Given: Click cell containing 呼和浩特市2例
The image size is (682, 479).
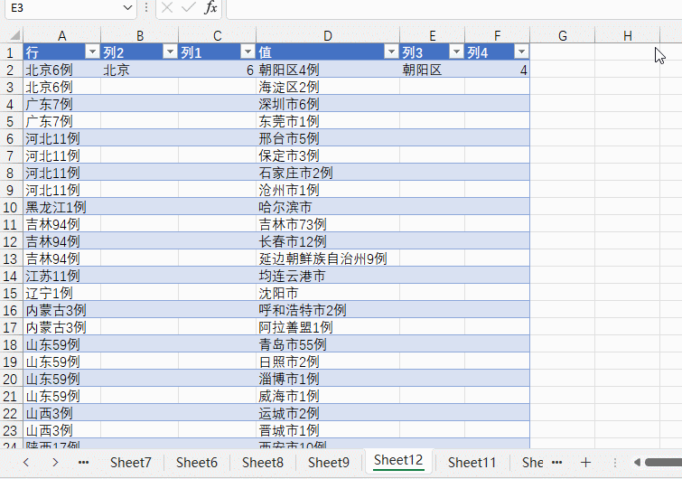Looking at the screenshot, I should click(328, 310).
